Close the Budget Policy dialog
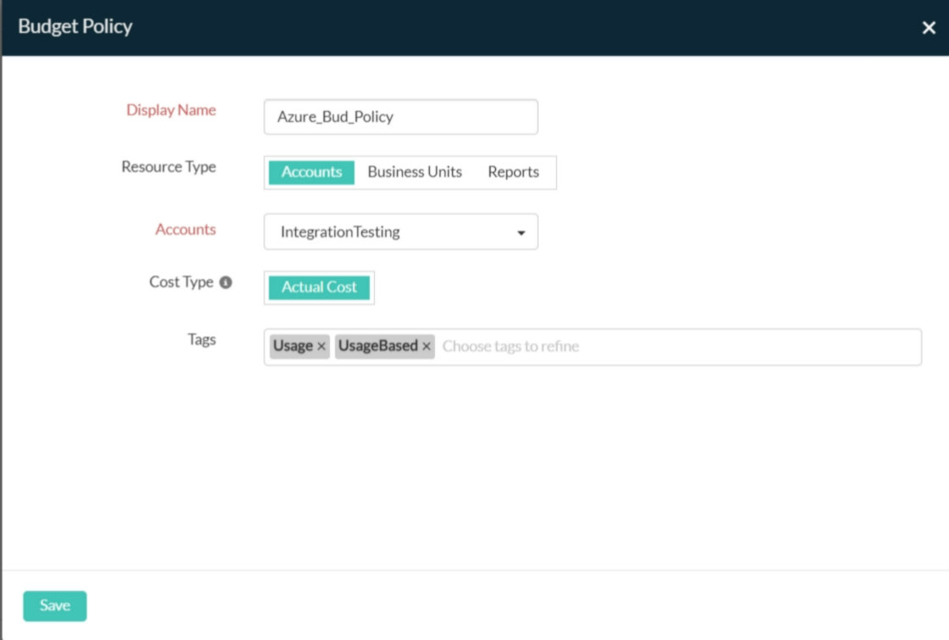 929,28
